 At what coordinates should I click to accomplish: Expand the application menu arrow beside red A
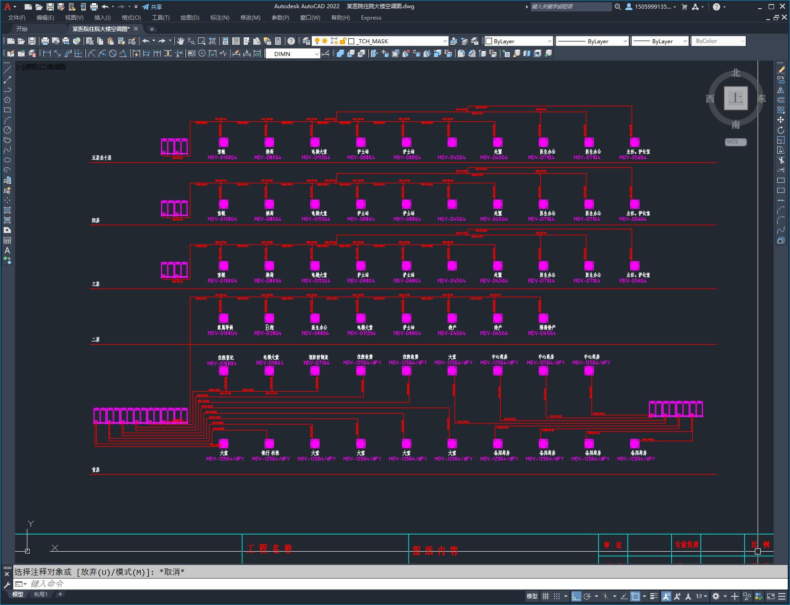[15, 7]
